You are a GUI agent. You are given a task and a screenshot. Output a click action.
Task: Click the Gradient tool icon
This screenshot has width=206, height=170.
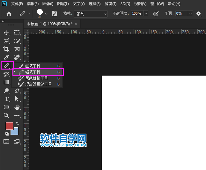6,82
